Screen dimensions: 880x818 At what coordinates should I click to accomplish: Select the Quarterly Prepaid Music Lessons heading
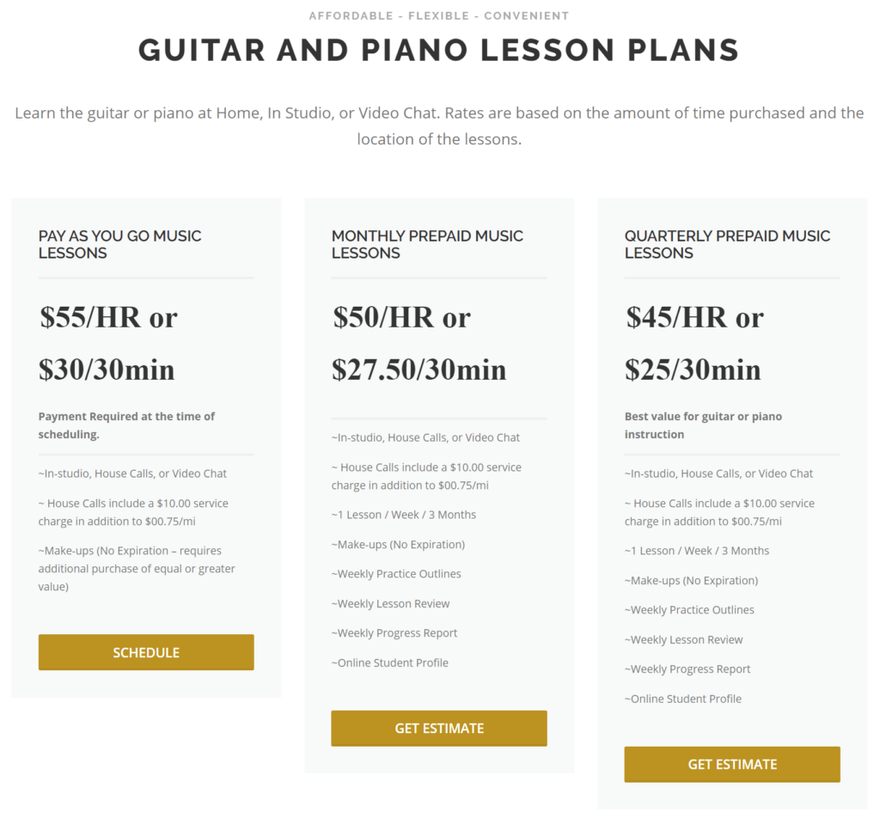point(727,245)
